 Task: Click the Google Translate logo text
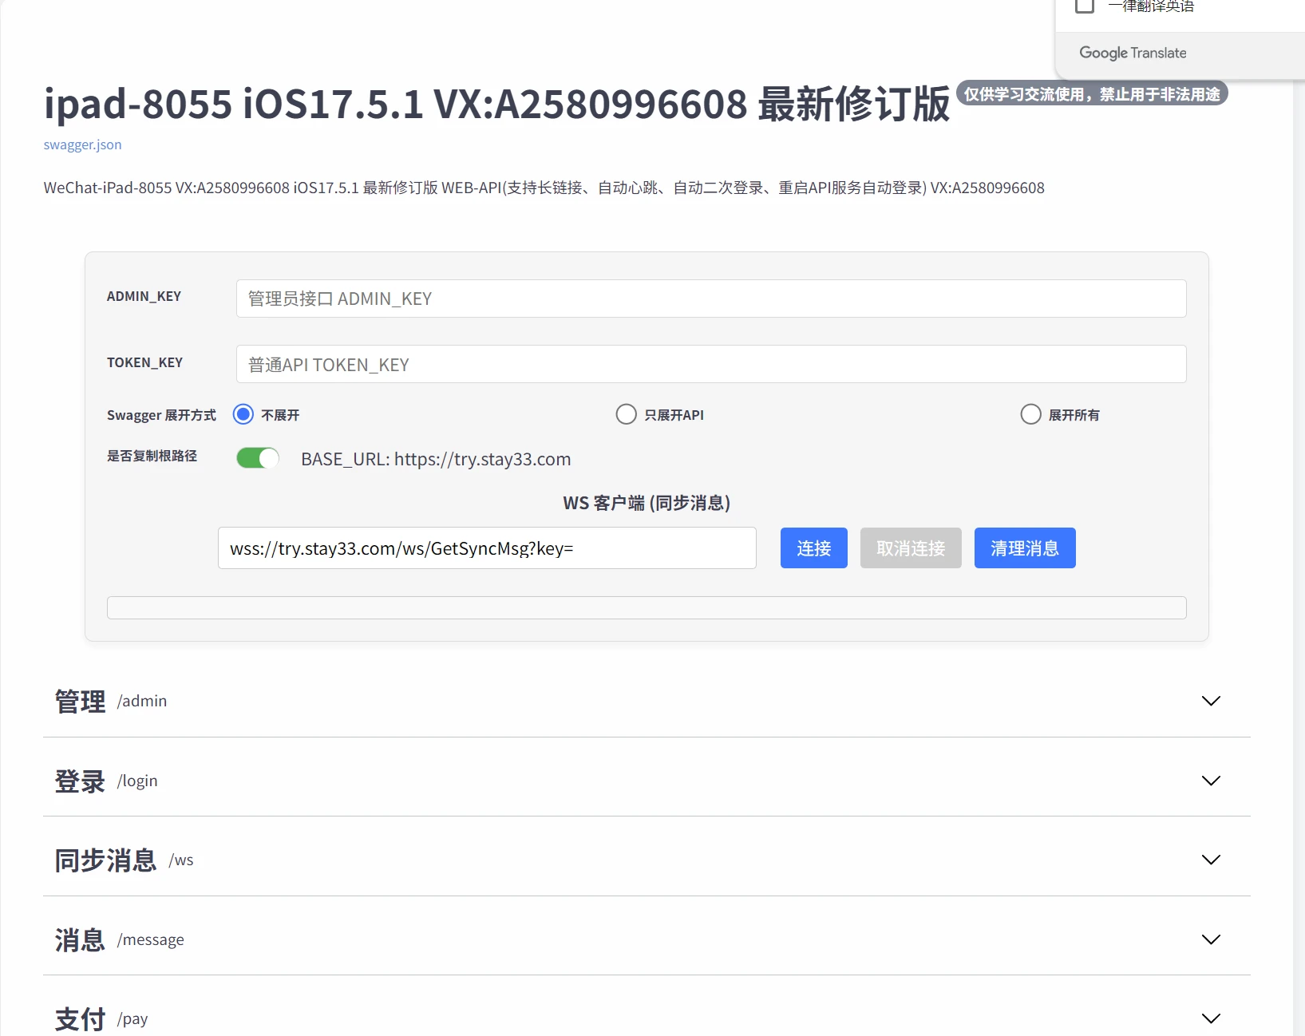click(1133, 53)
